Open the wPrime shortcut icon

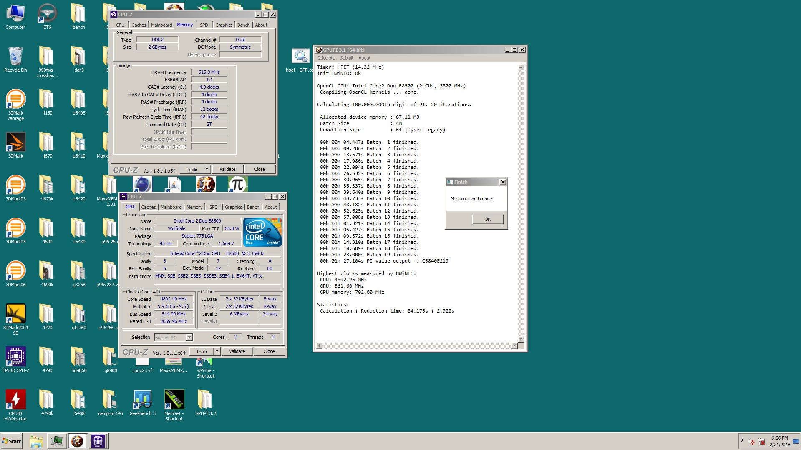pyautogui.click(x=206, y=368)
